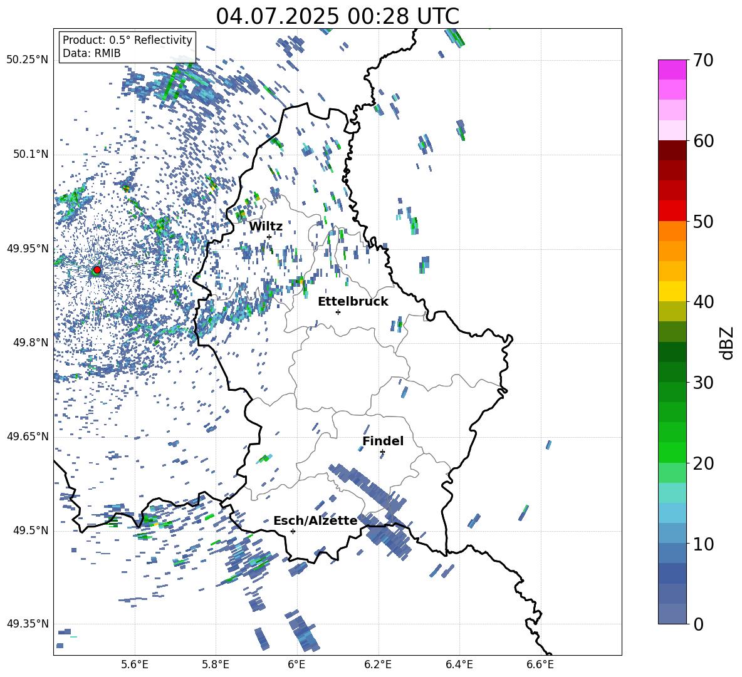This screenshot has height=677, width=742.
Task: Select the Wiltz city label
Action: pyautogui.click(x=266, y=226)
